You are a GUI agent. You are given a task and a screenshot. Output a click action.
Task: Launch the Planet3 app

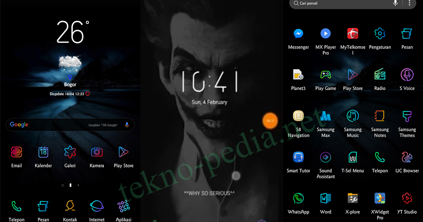[298, 75]
